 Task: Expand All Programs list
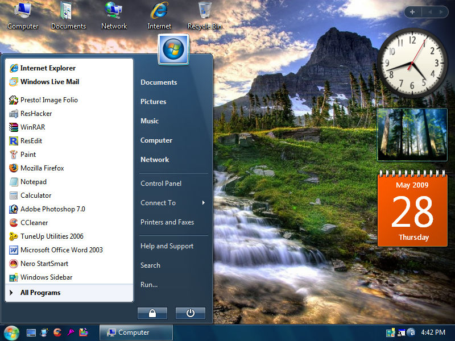[69, 293]
